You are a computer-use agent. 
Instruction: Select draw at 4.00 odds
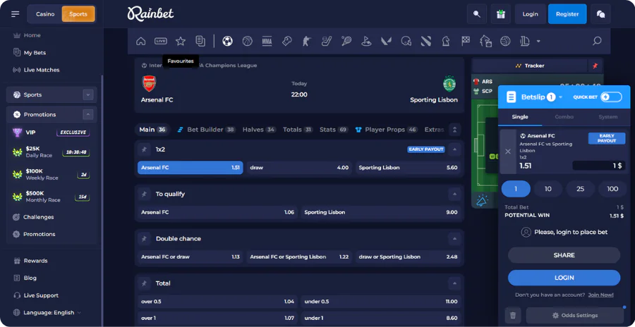click(299, 168)
